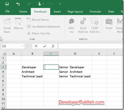The image size is (124, 110).
Task: Click Record Macro button
Action: click(38, 20)
